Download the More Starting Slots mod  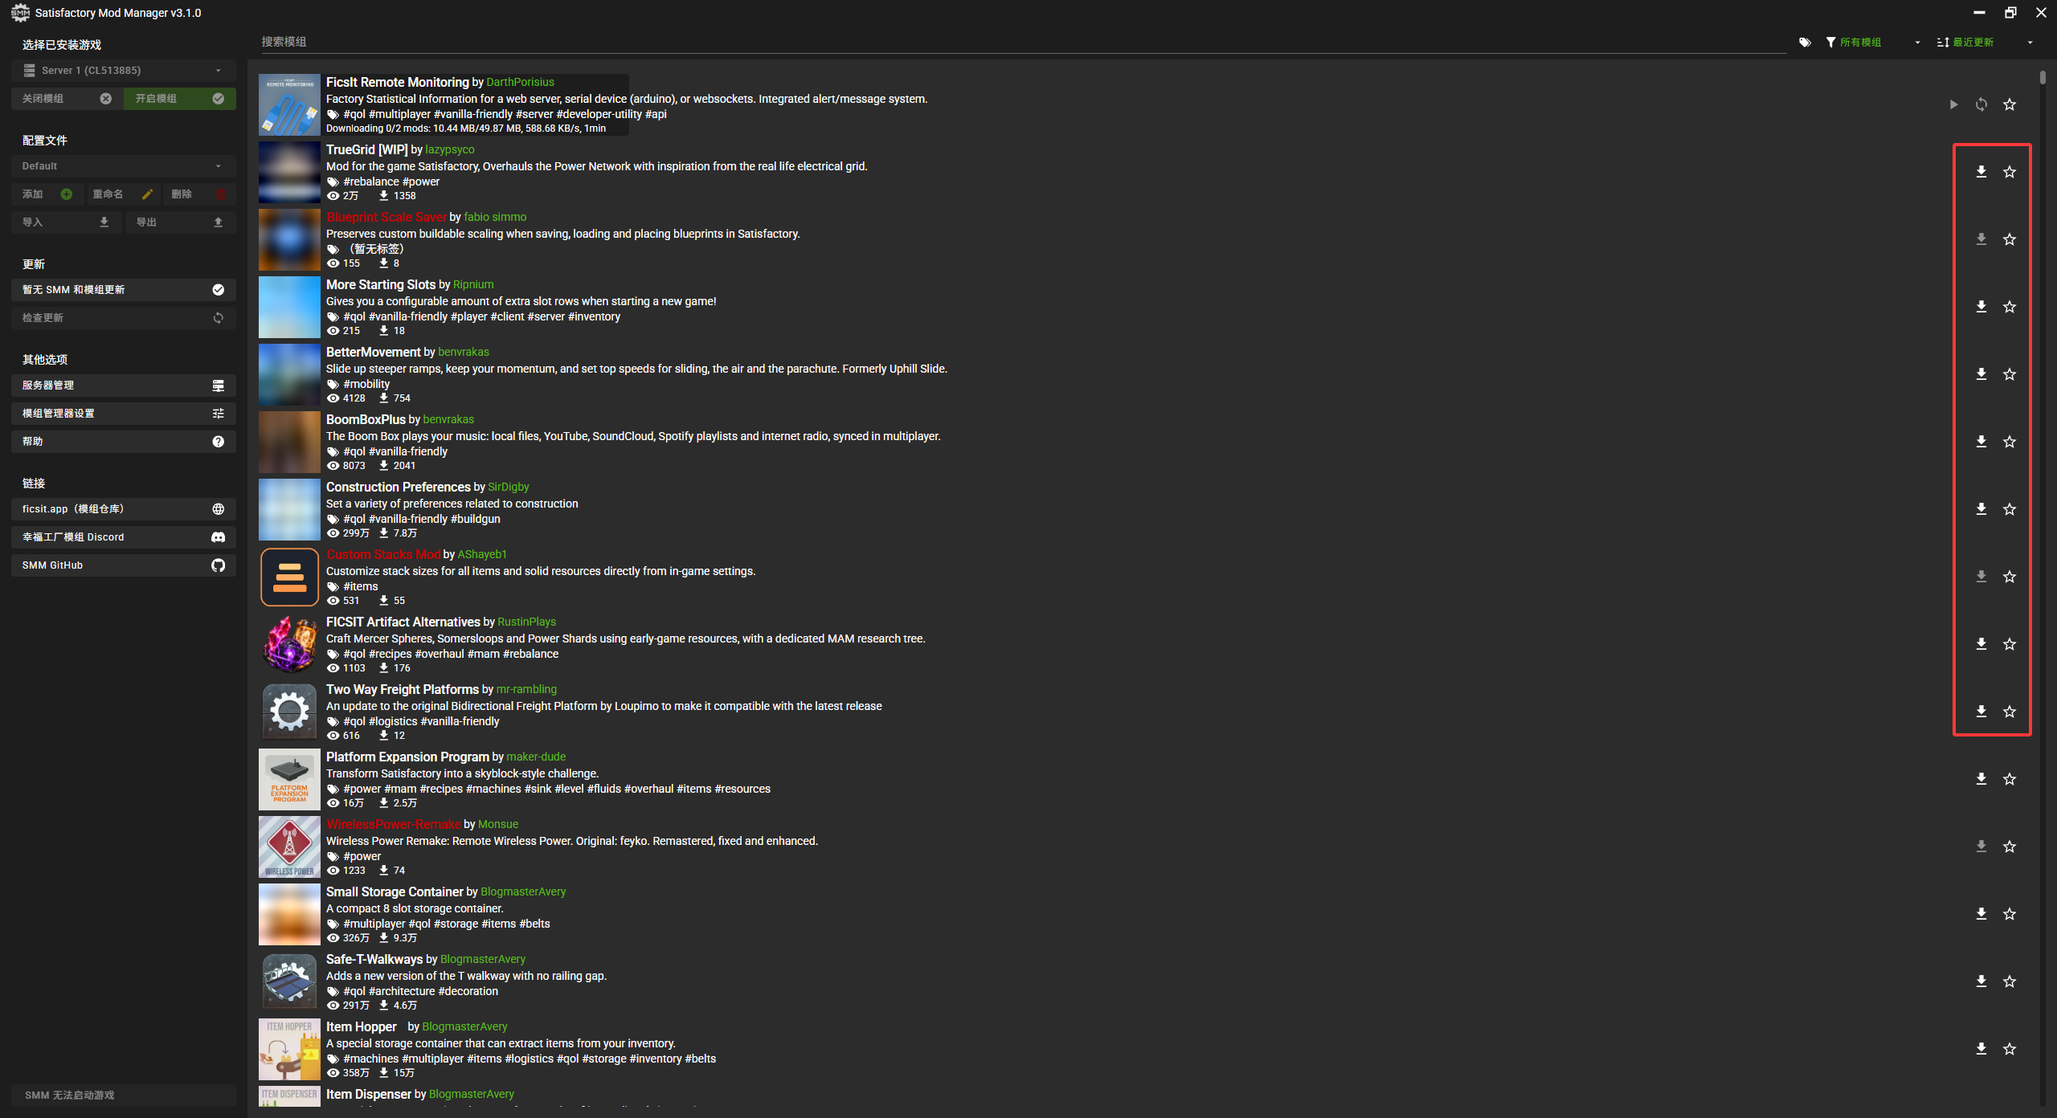[x=1981, y=307]
